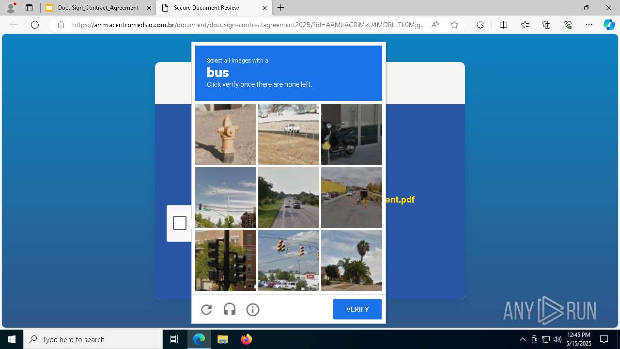
Task: Select the parked scooter image tile
Action: [x=352, y=134]
